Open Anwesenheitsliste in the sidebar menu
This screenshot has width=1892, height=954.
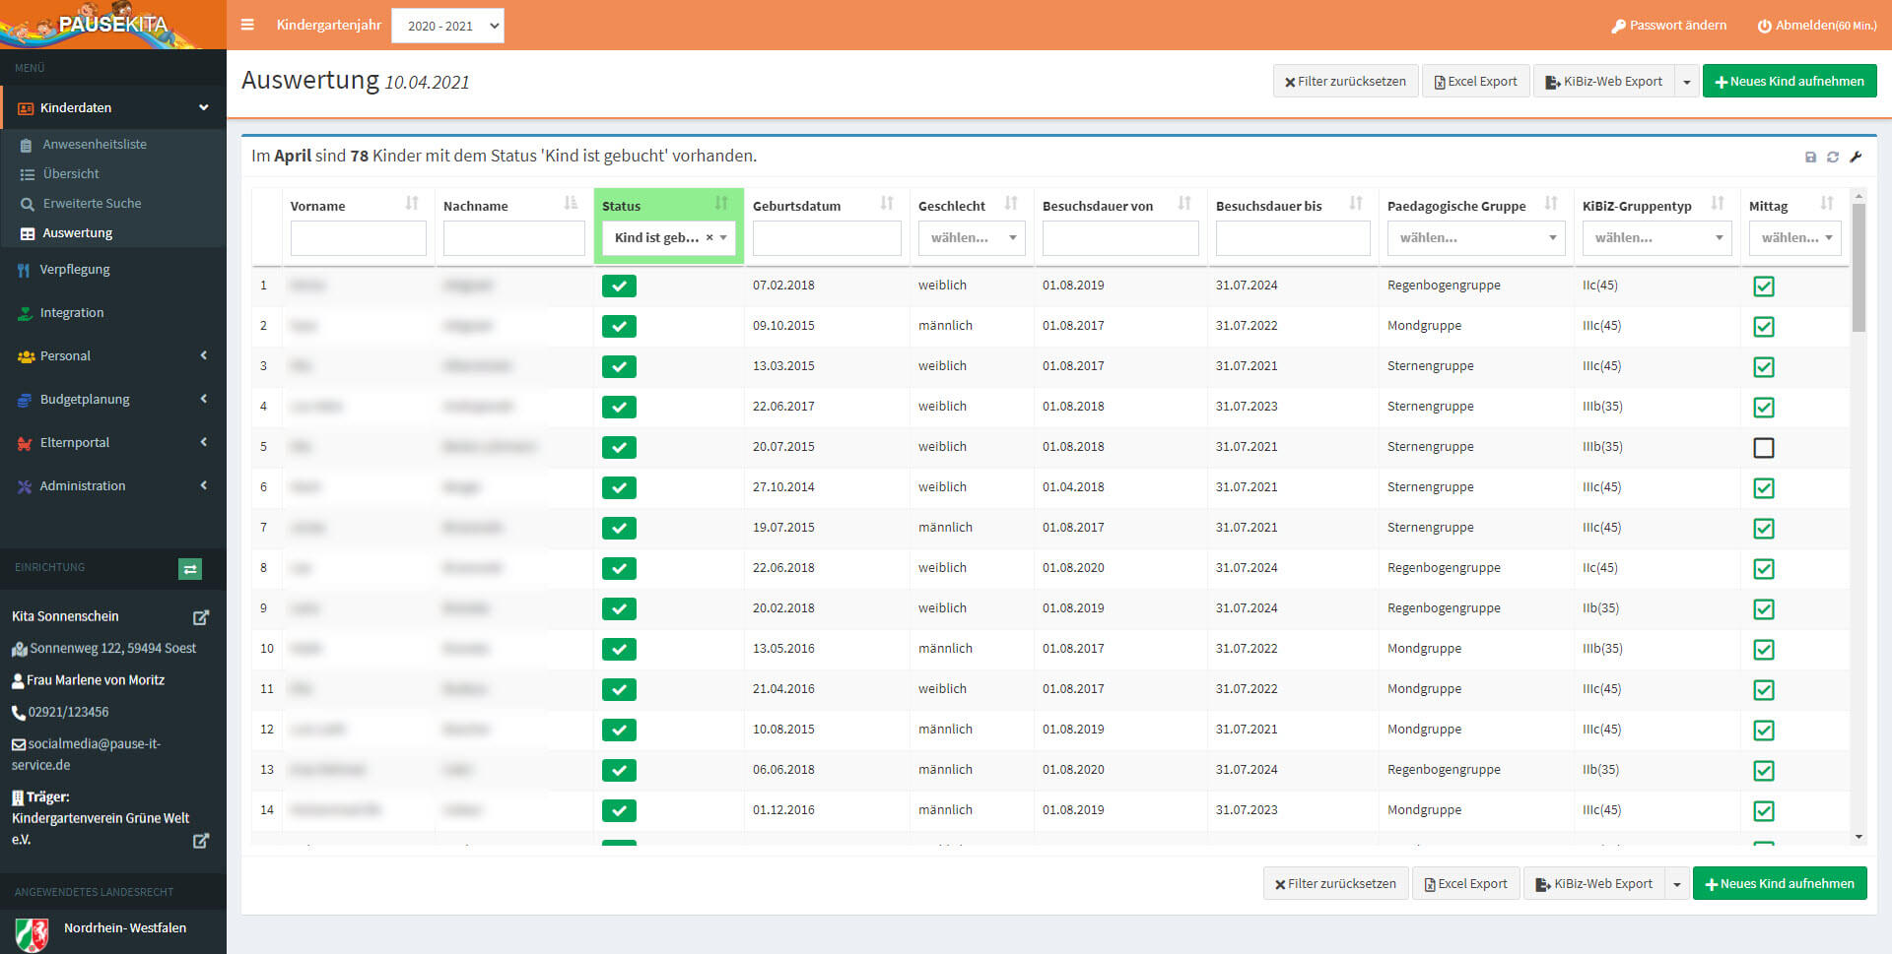coord(95,144)
